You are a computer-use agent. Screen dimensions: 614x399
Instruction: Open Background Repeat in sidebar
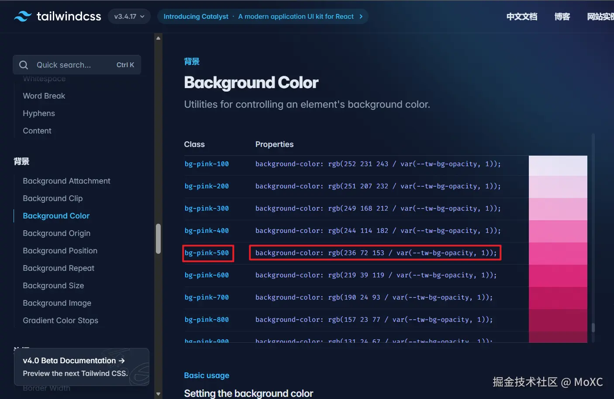point(59,268)
